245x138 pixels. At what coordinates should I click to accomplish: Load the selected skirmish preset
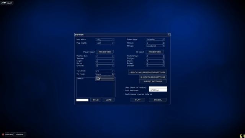pyautogui.click(x=109, y=100)
